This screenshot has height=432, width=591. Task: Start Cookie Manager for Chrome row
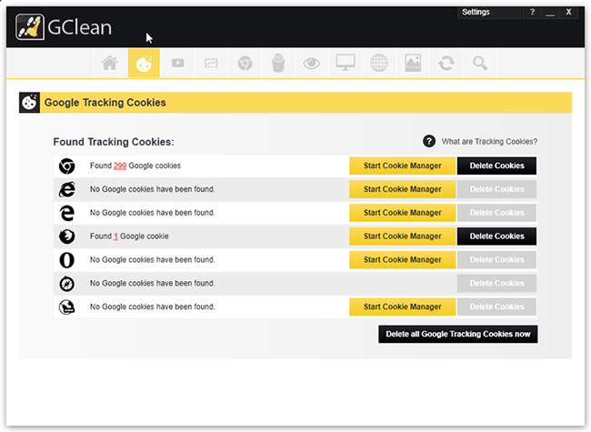click(402, 166)
